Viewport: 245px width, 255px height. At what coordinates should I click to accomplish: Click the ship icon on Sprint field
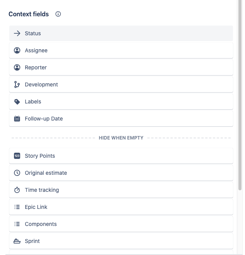tap(17, 241)
